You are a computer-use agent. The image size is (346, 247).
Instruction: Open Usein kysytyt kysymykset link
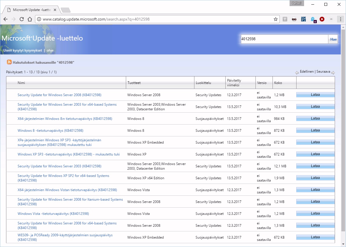click(23, 50)
